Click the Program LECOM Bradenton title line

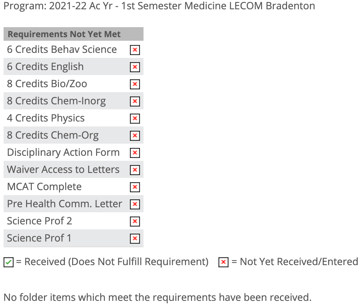pos(159,6)
